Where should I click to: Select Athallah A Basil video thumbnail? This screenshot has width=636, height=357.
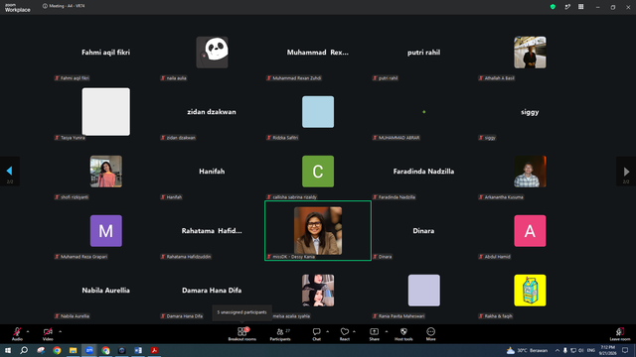[530, 53]
